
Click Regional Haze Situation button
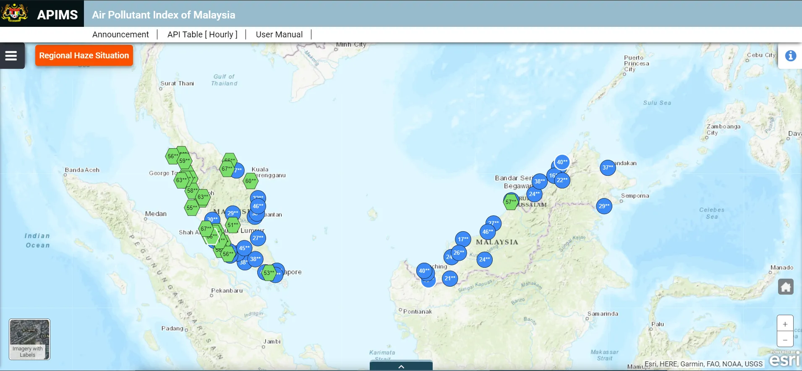pyautogui.click(x=84, y=55)
